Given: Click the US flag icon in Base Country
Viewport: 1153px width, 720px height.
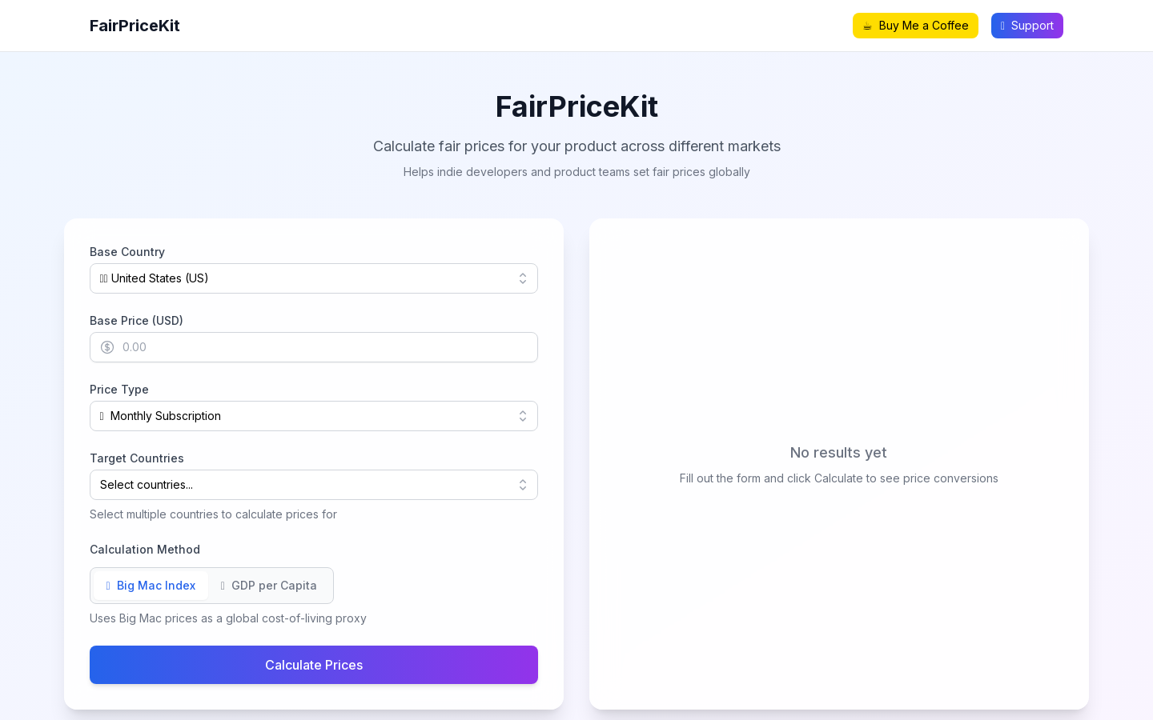Looking at the screenshot, I should pyautogui.click(x=104, y=278).
